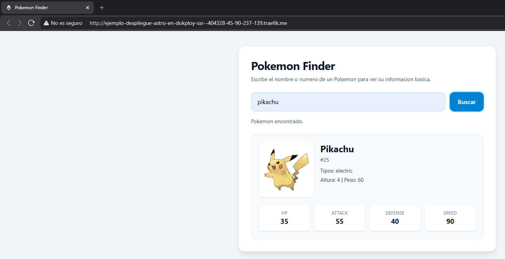Click the browser back navigation arrow
Image resolution: width=505 pixels, height=259 pixels.
[x=8, y=23]
